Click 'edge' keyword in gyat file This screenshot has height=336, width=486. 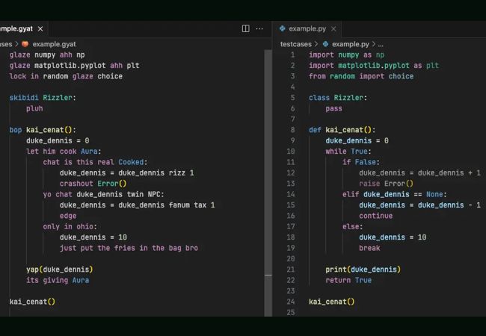pyautogui.click(x=68, y=216)
